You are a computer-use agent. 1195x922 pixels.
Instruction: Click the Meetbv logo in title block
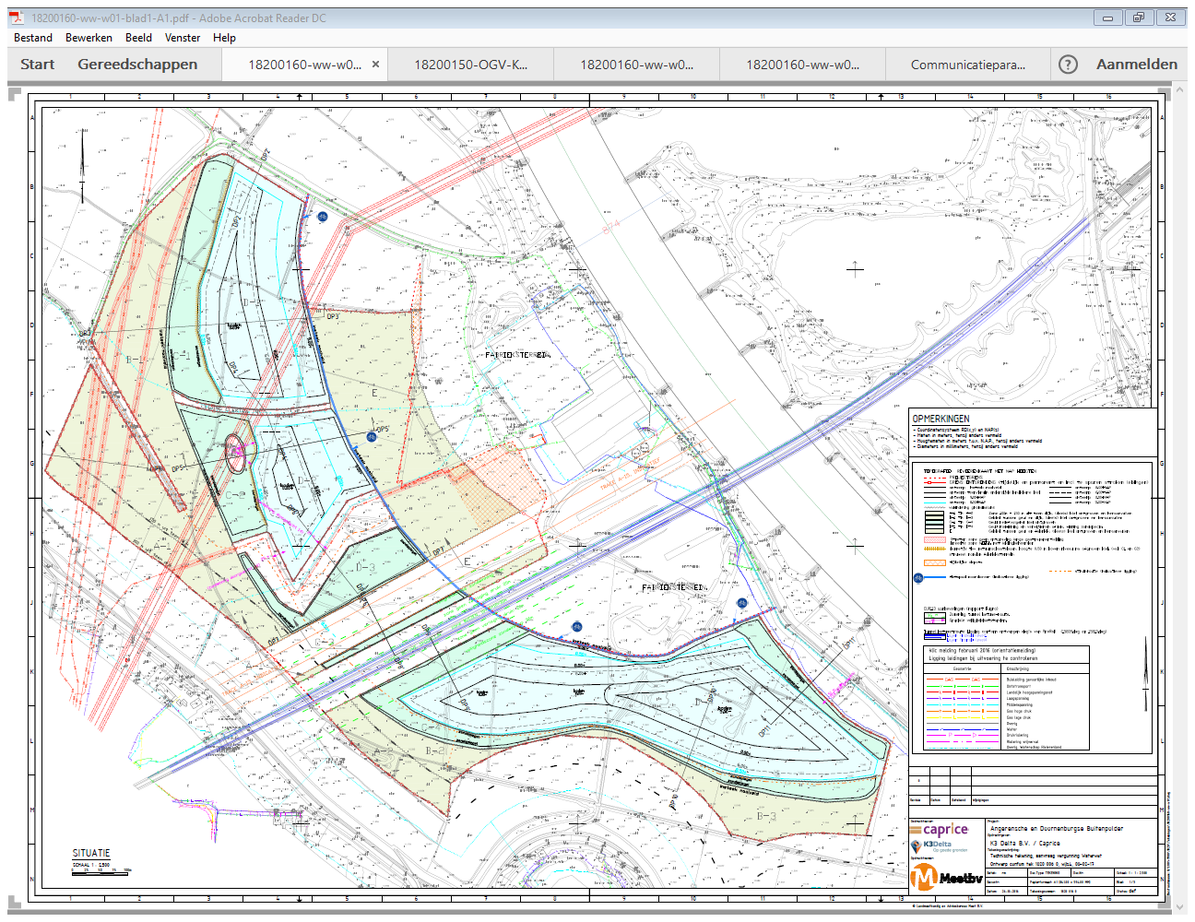tap(946, 877)
